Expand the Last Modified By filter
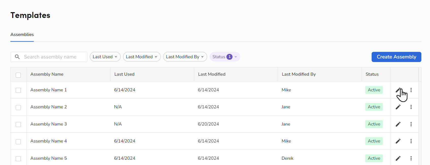 tap(185, 57)
